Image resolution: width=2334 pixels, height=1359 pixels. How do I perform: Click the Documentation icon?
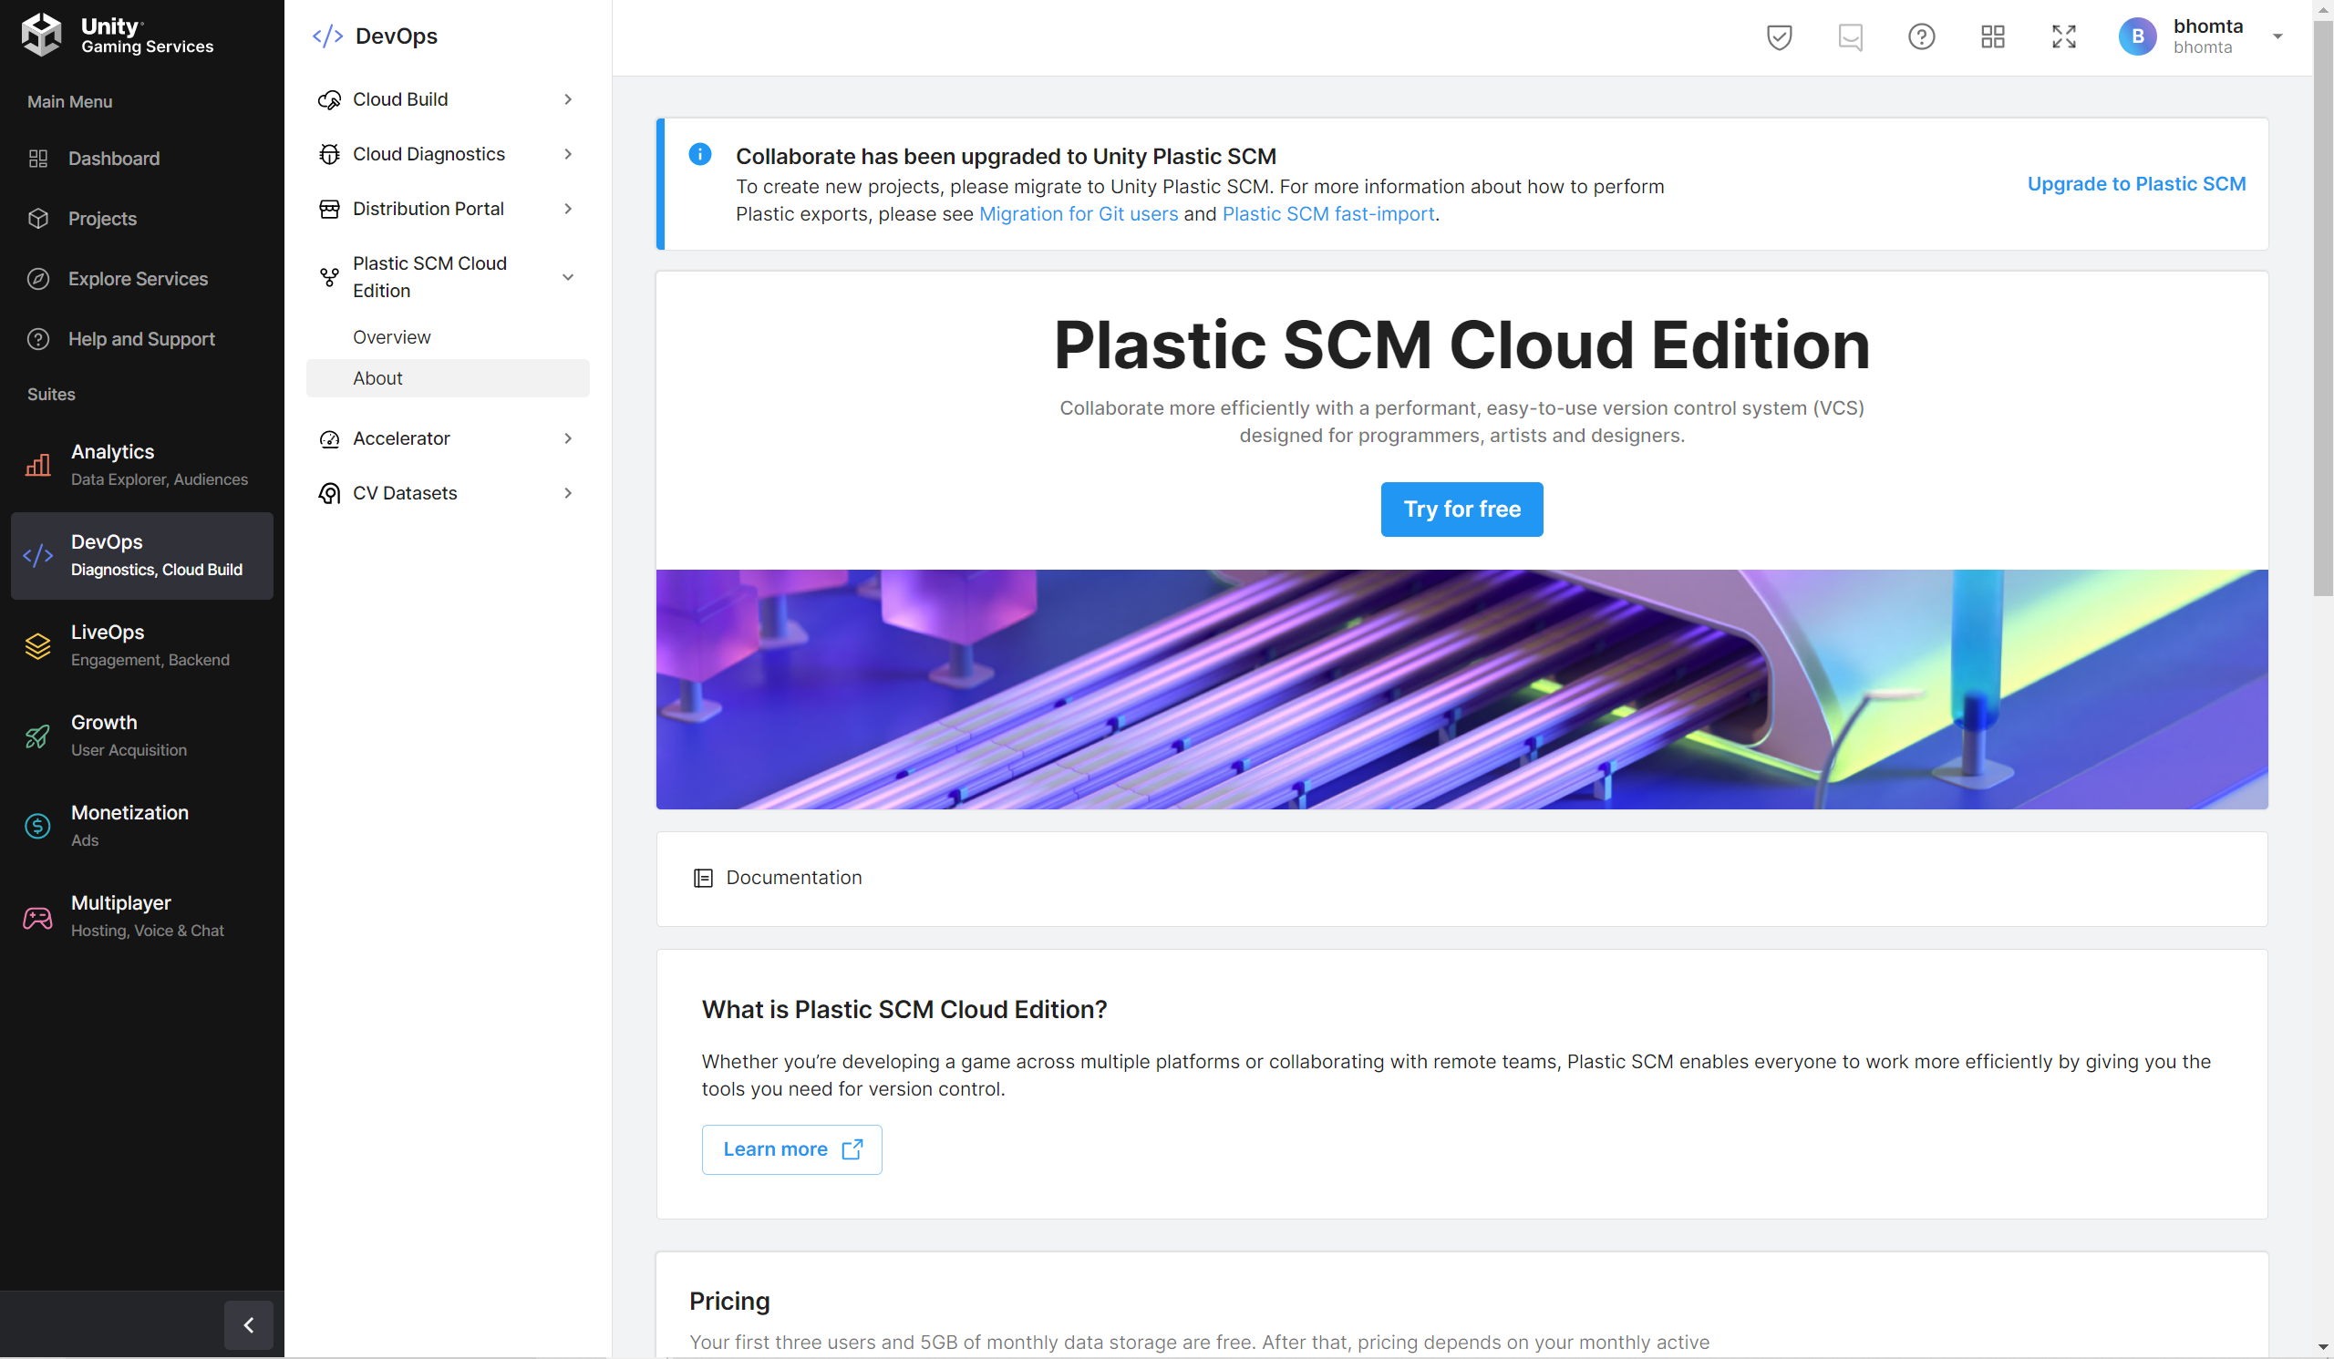click(703, 878)
